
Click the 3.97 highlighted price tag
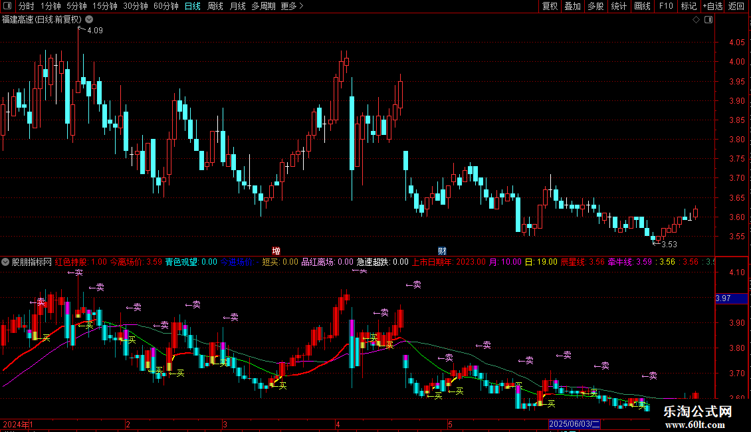(x=731, y=298)
